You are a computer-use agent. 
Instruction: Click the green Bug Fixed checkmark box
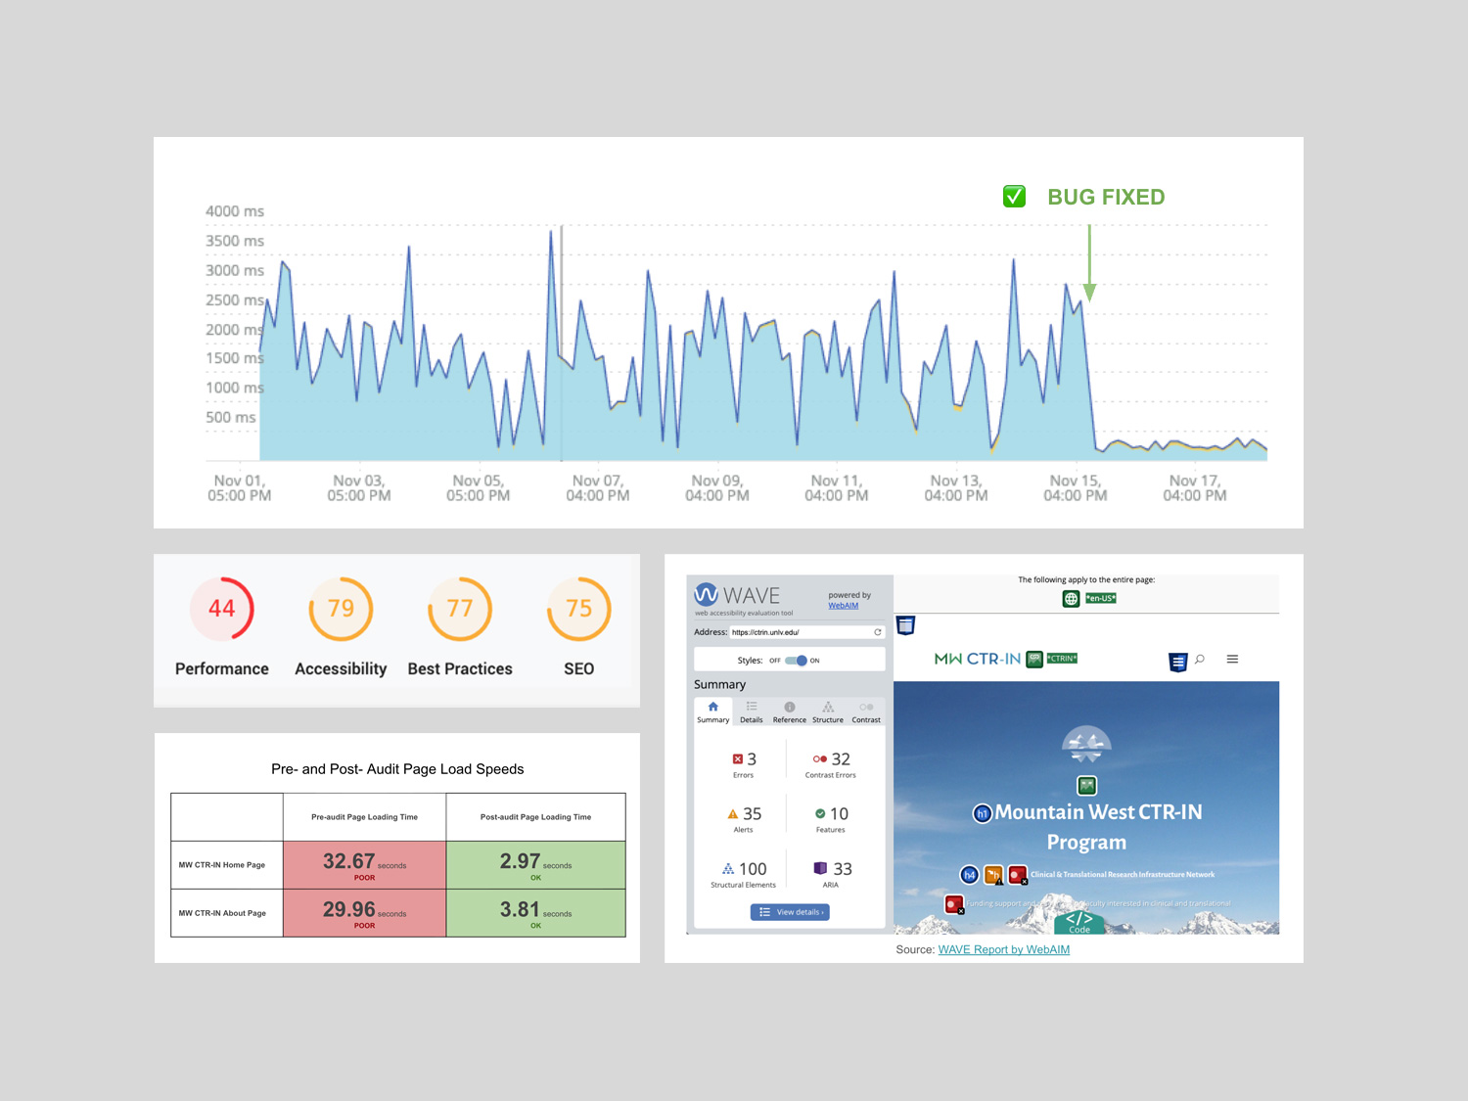point(1014,197)
